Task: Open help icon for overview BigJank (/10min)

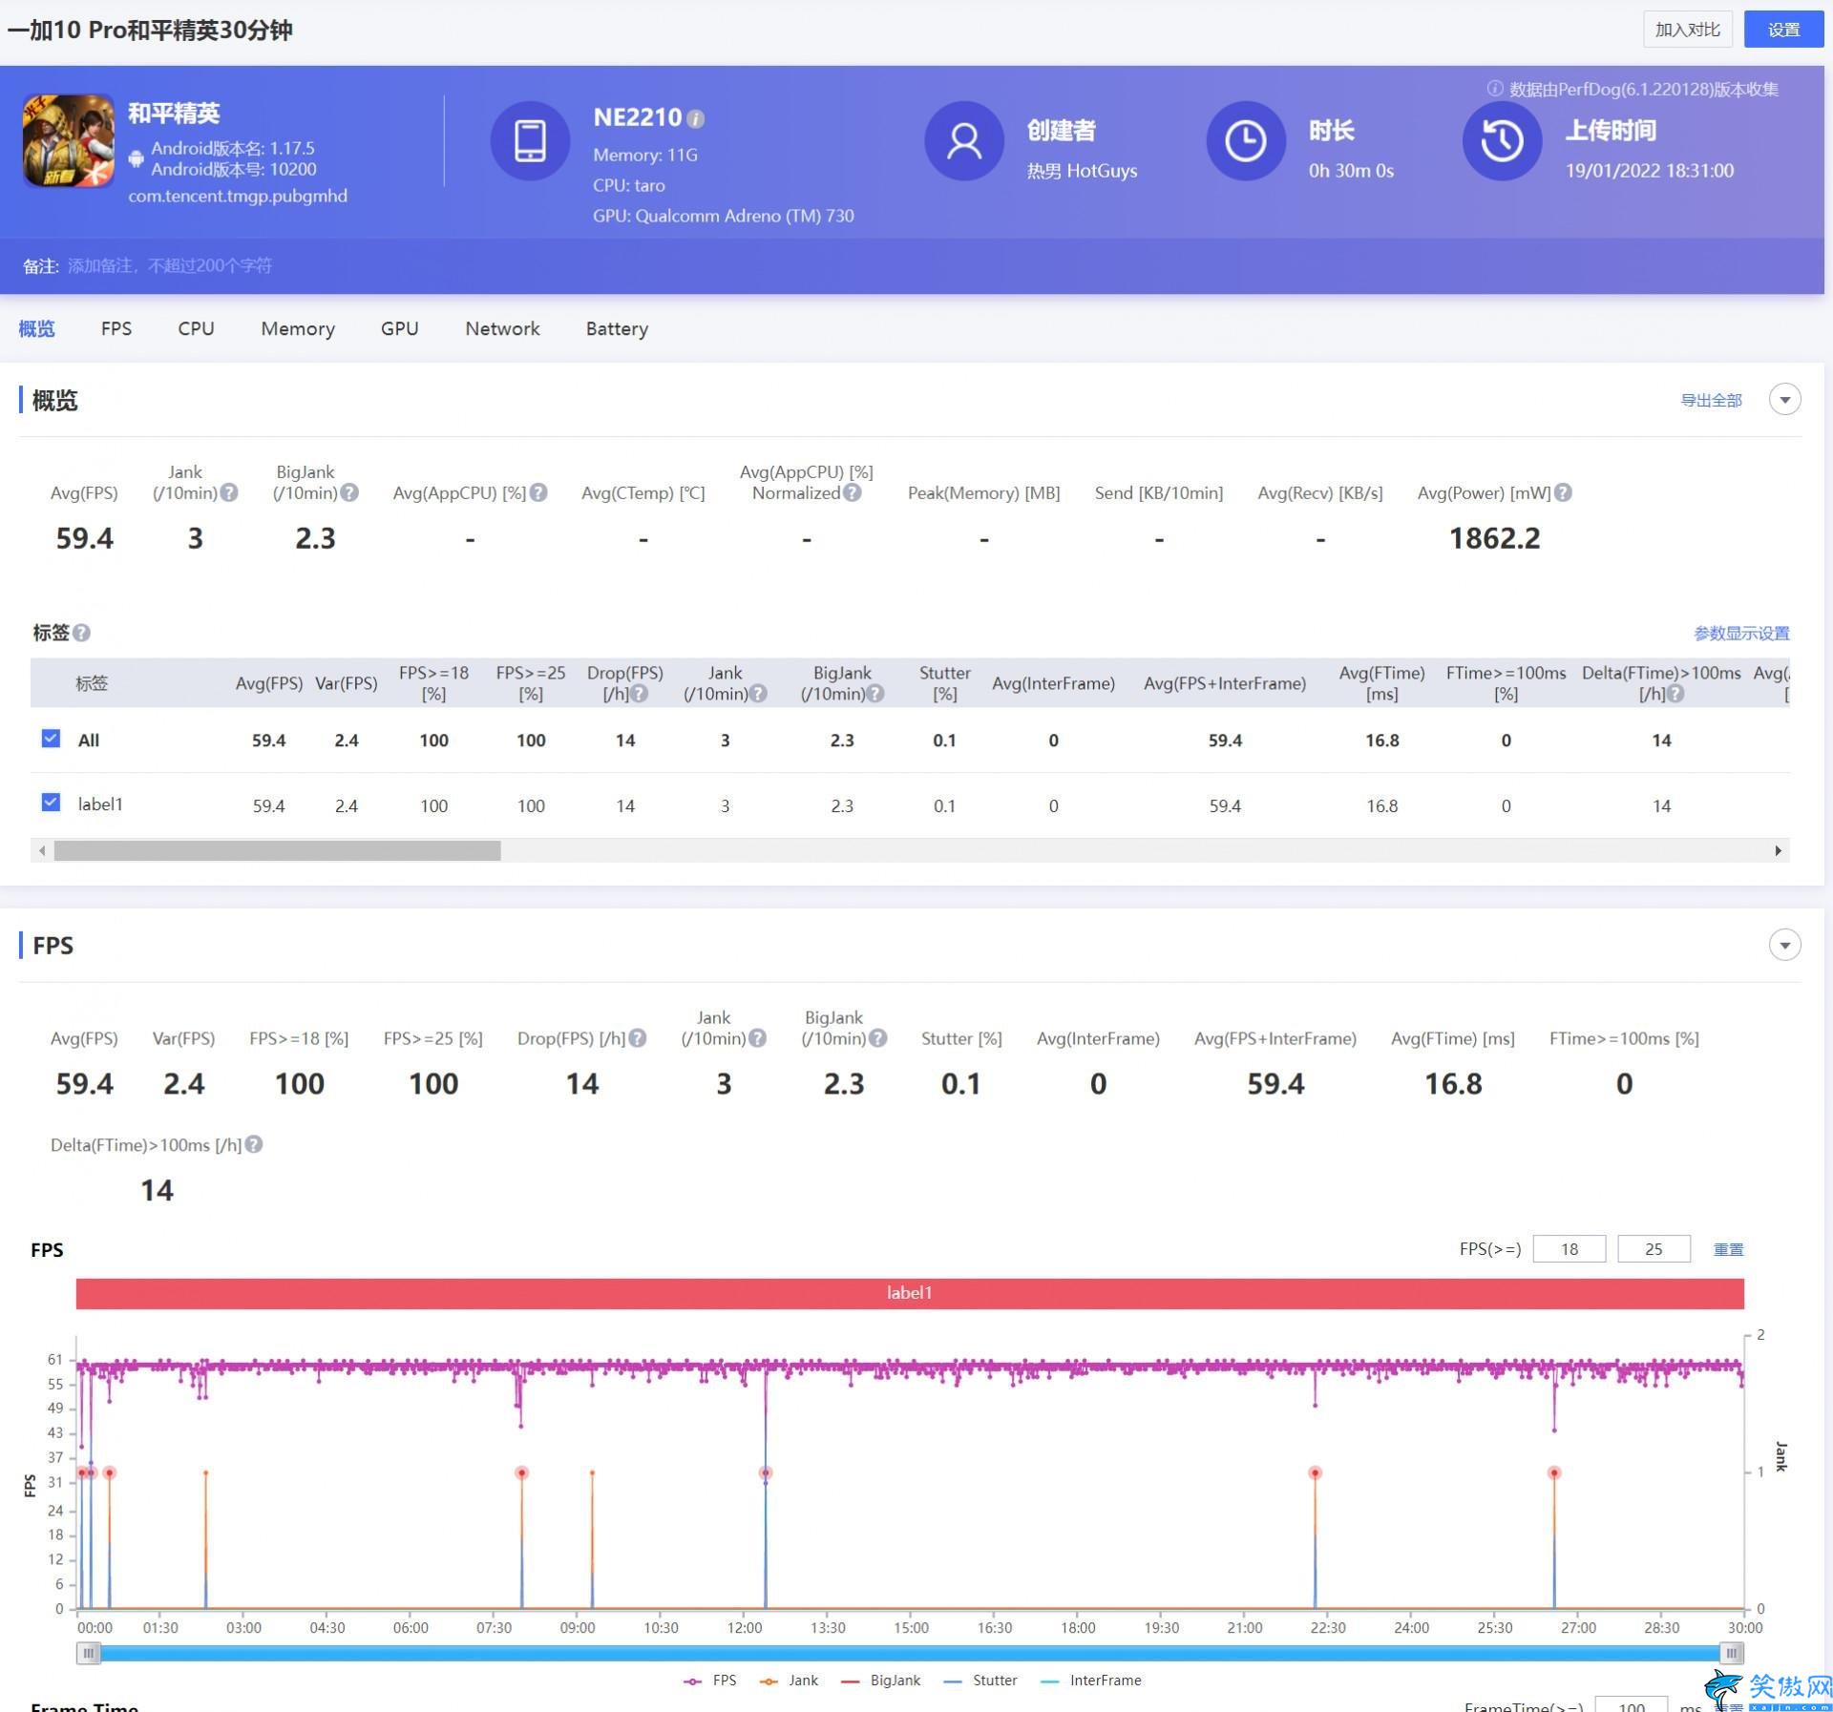Action: [x=349, y=492]
